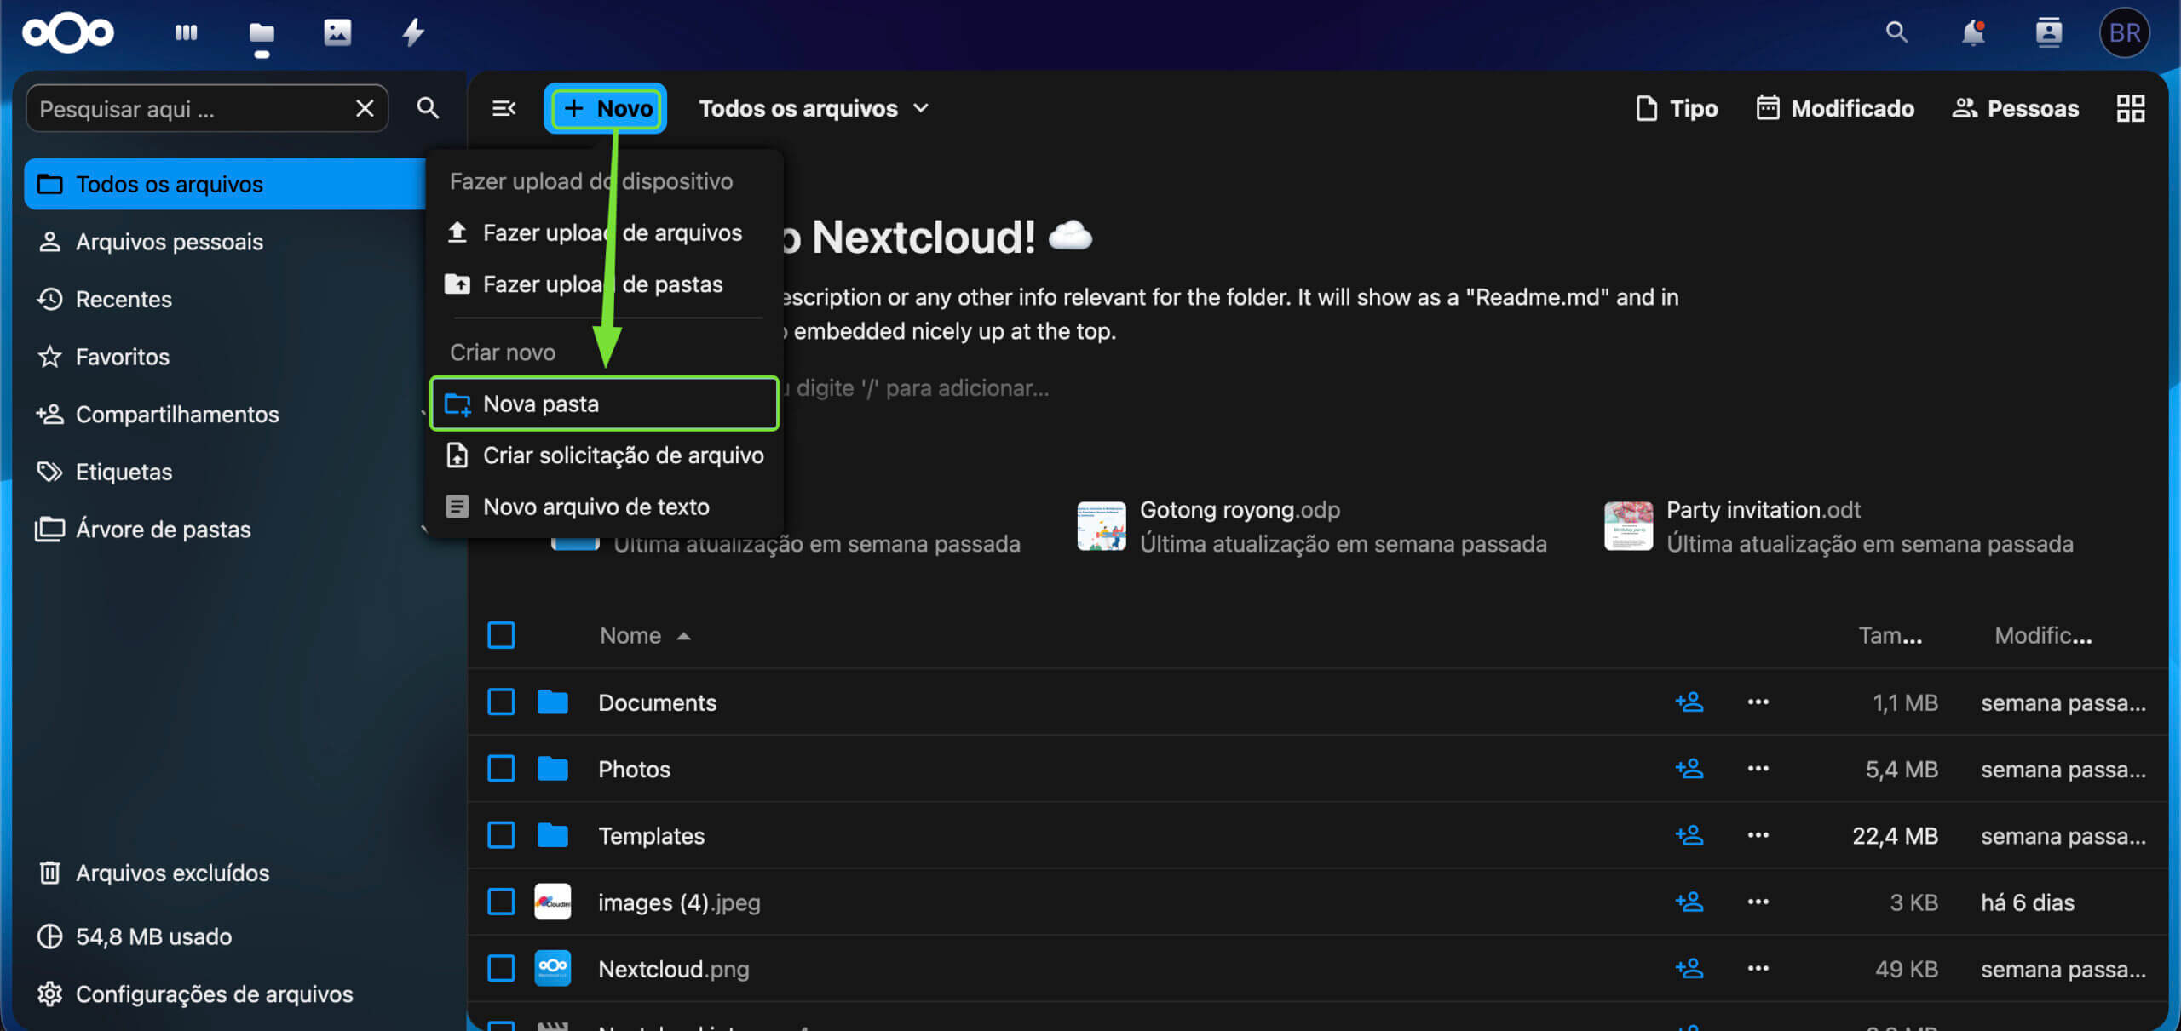Open the images (4).jpeg file
This screenshot has height=1031, width=2181.
[679, 902]
